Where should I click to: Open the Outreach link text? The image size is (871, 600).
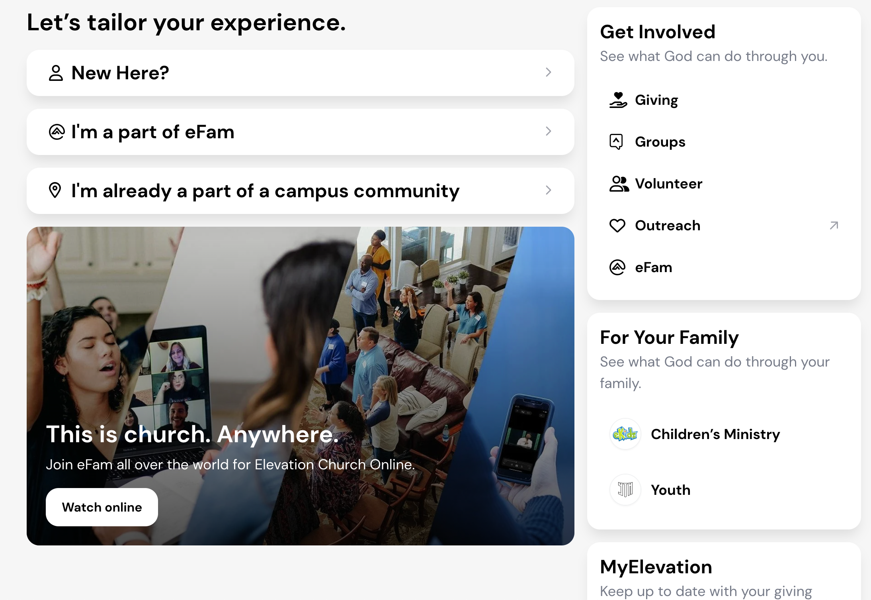pyautogui.click(x=668, y=225)
